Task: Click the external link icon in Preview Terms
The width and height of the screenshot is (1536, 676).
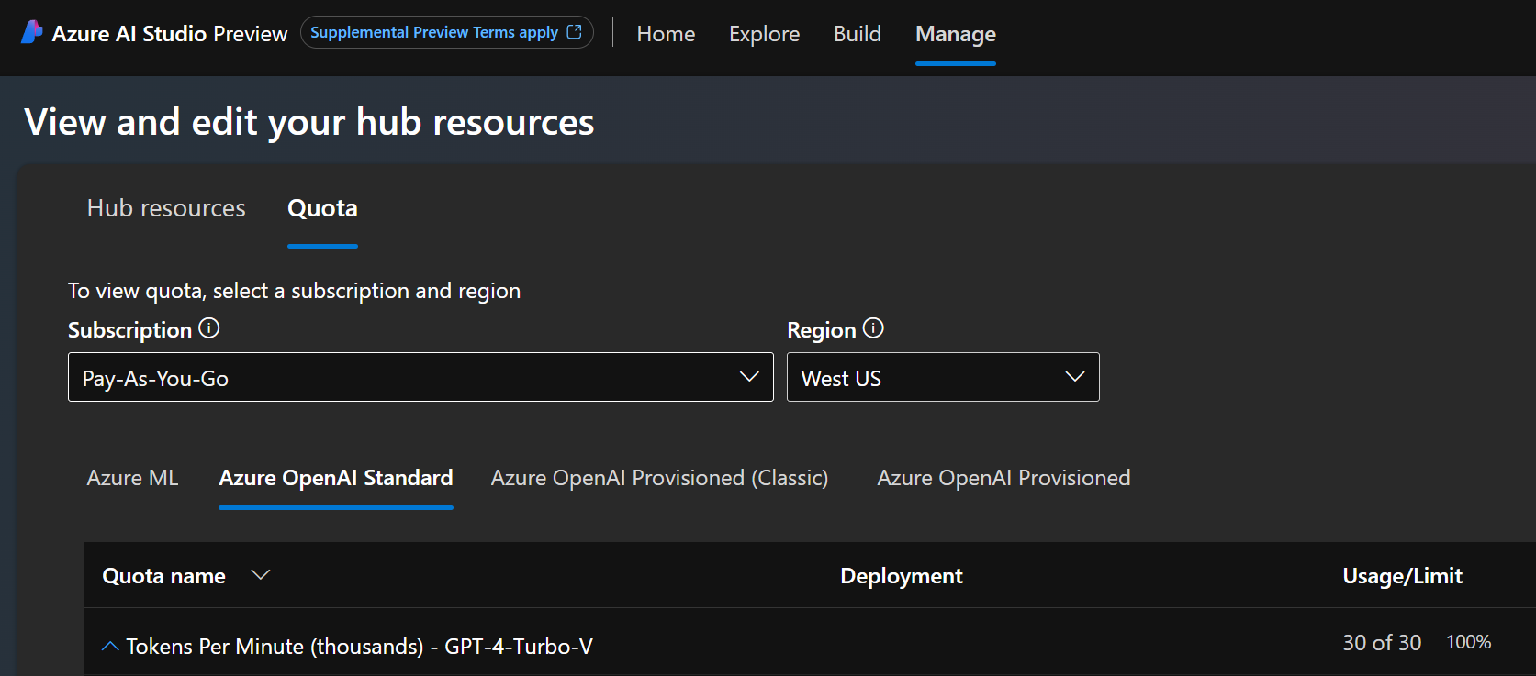Action: (x=575, y=32)
